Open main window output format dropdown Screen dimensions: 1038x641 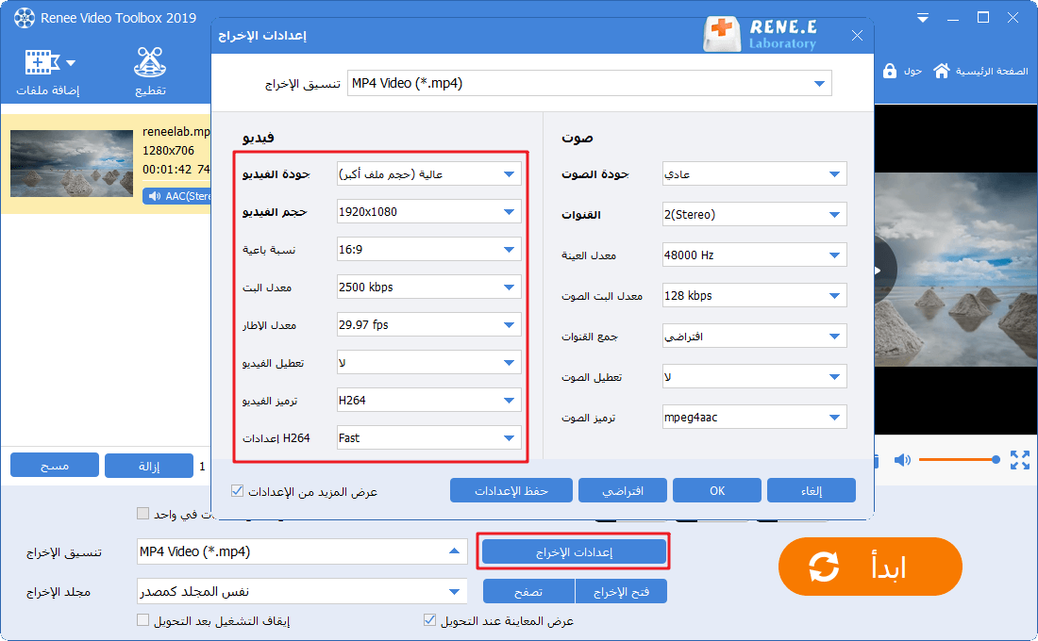pos(302,551)
